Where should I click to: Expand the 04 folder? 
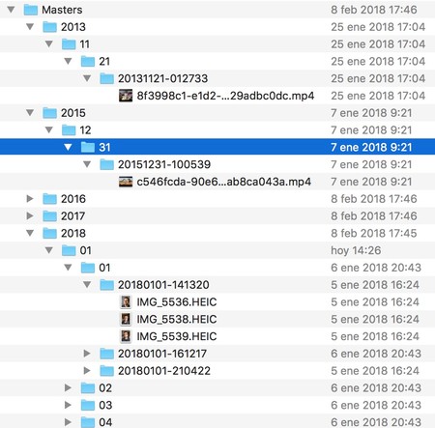point(68,422)
